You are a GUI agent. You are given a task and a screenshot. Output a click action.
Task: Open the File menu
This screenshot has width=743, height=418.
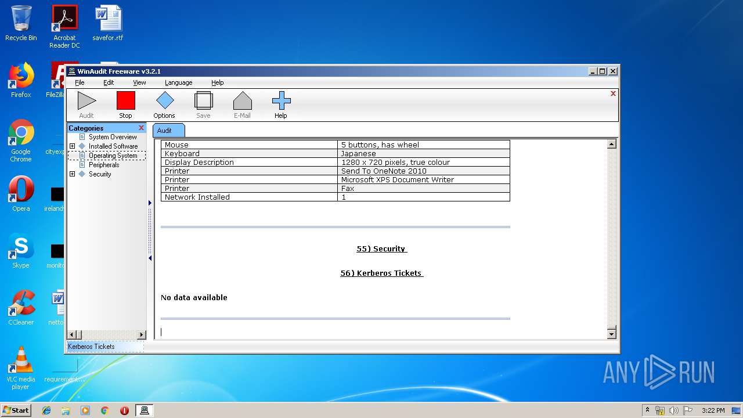click(80, 82)
